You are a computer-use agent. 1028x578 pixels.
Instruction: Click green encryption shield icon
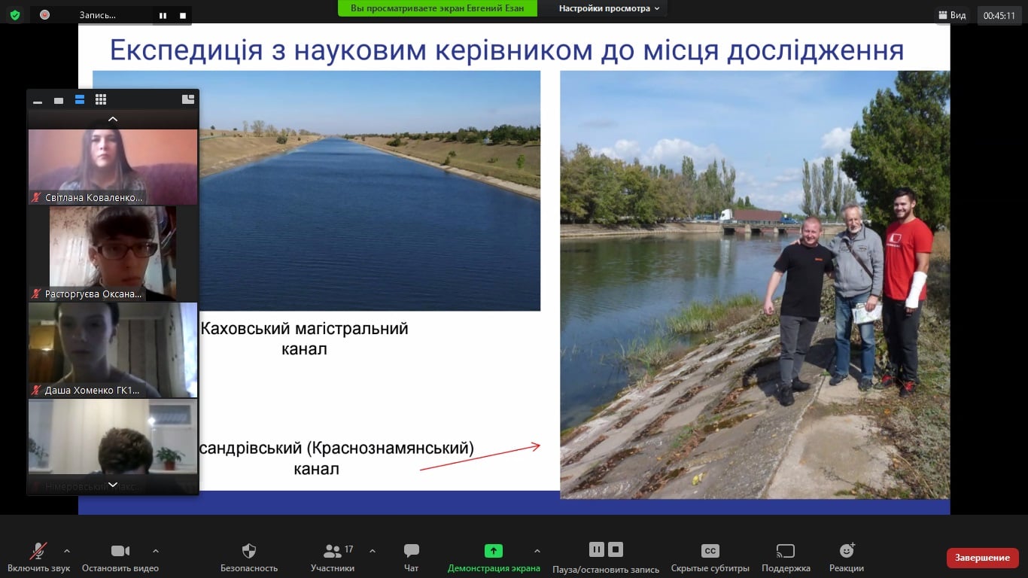point(14,14)
